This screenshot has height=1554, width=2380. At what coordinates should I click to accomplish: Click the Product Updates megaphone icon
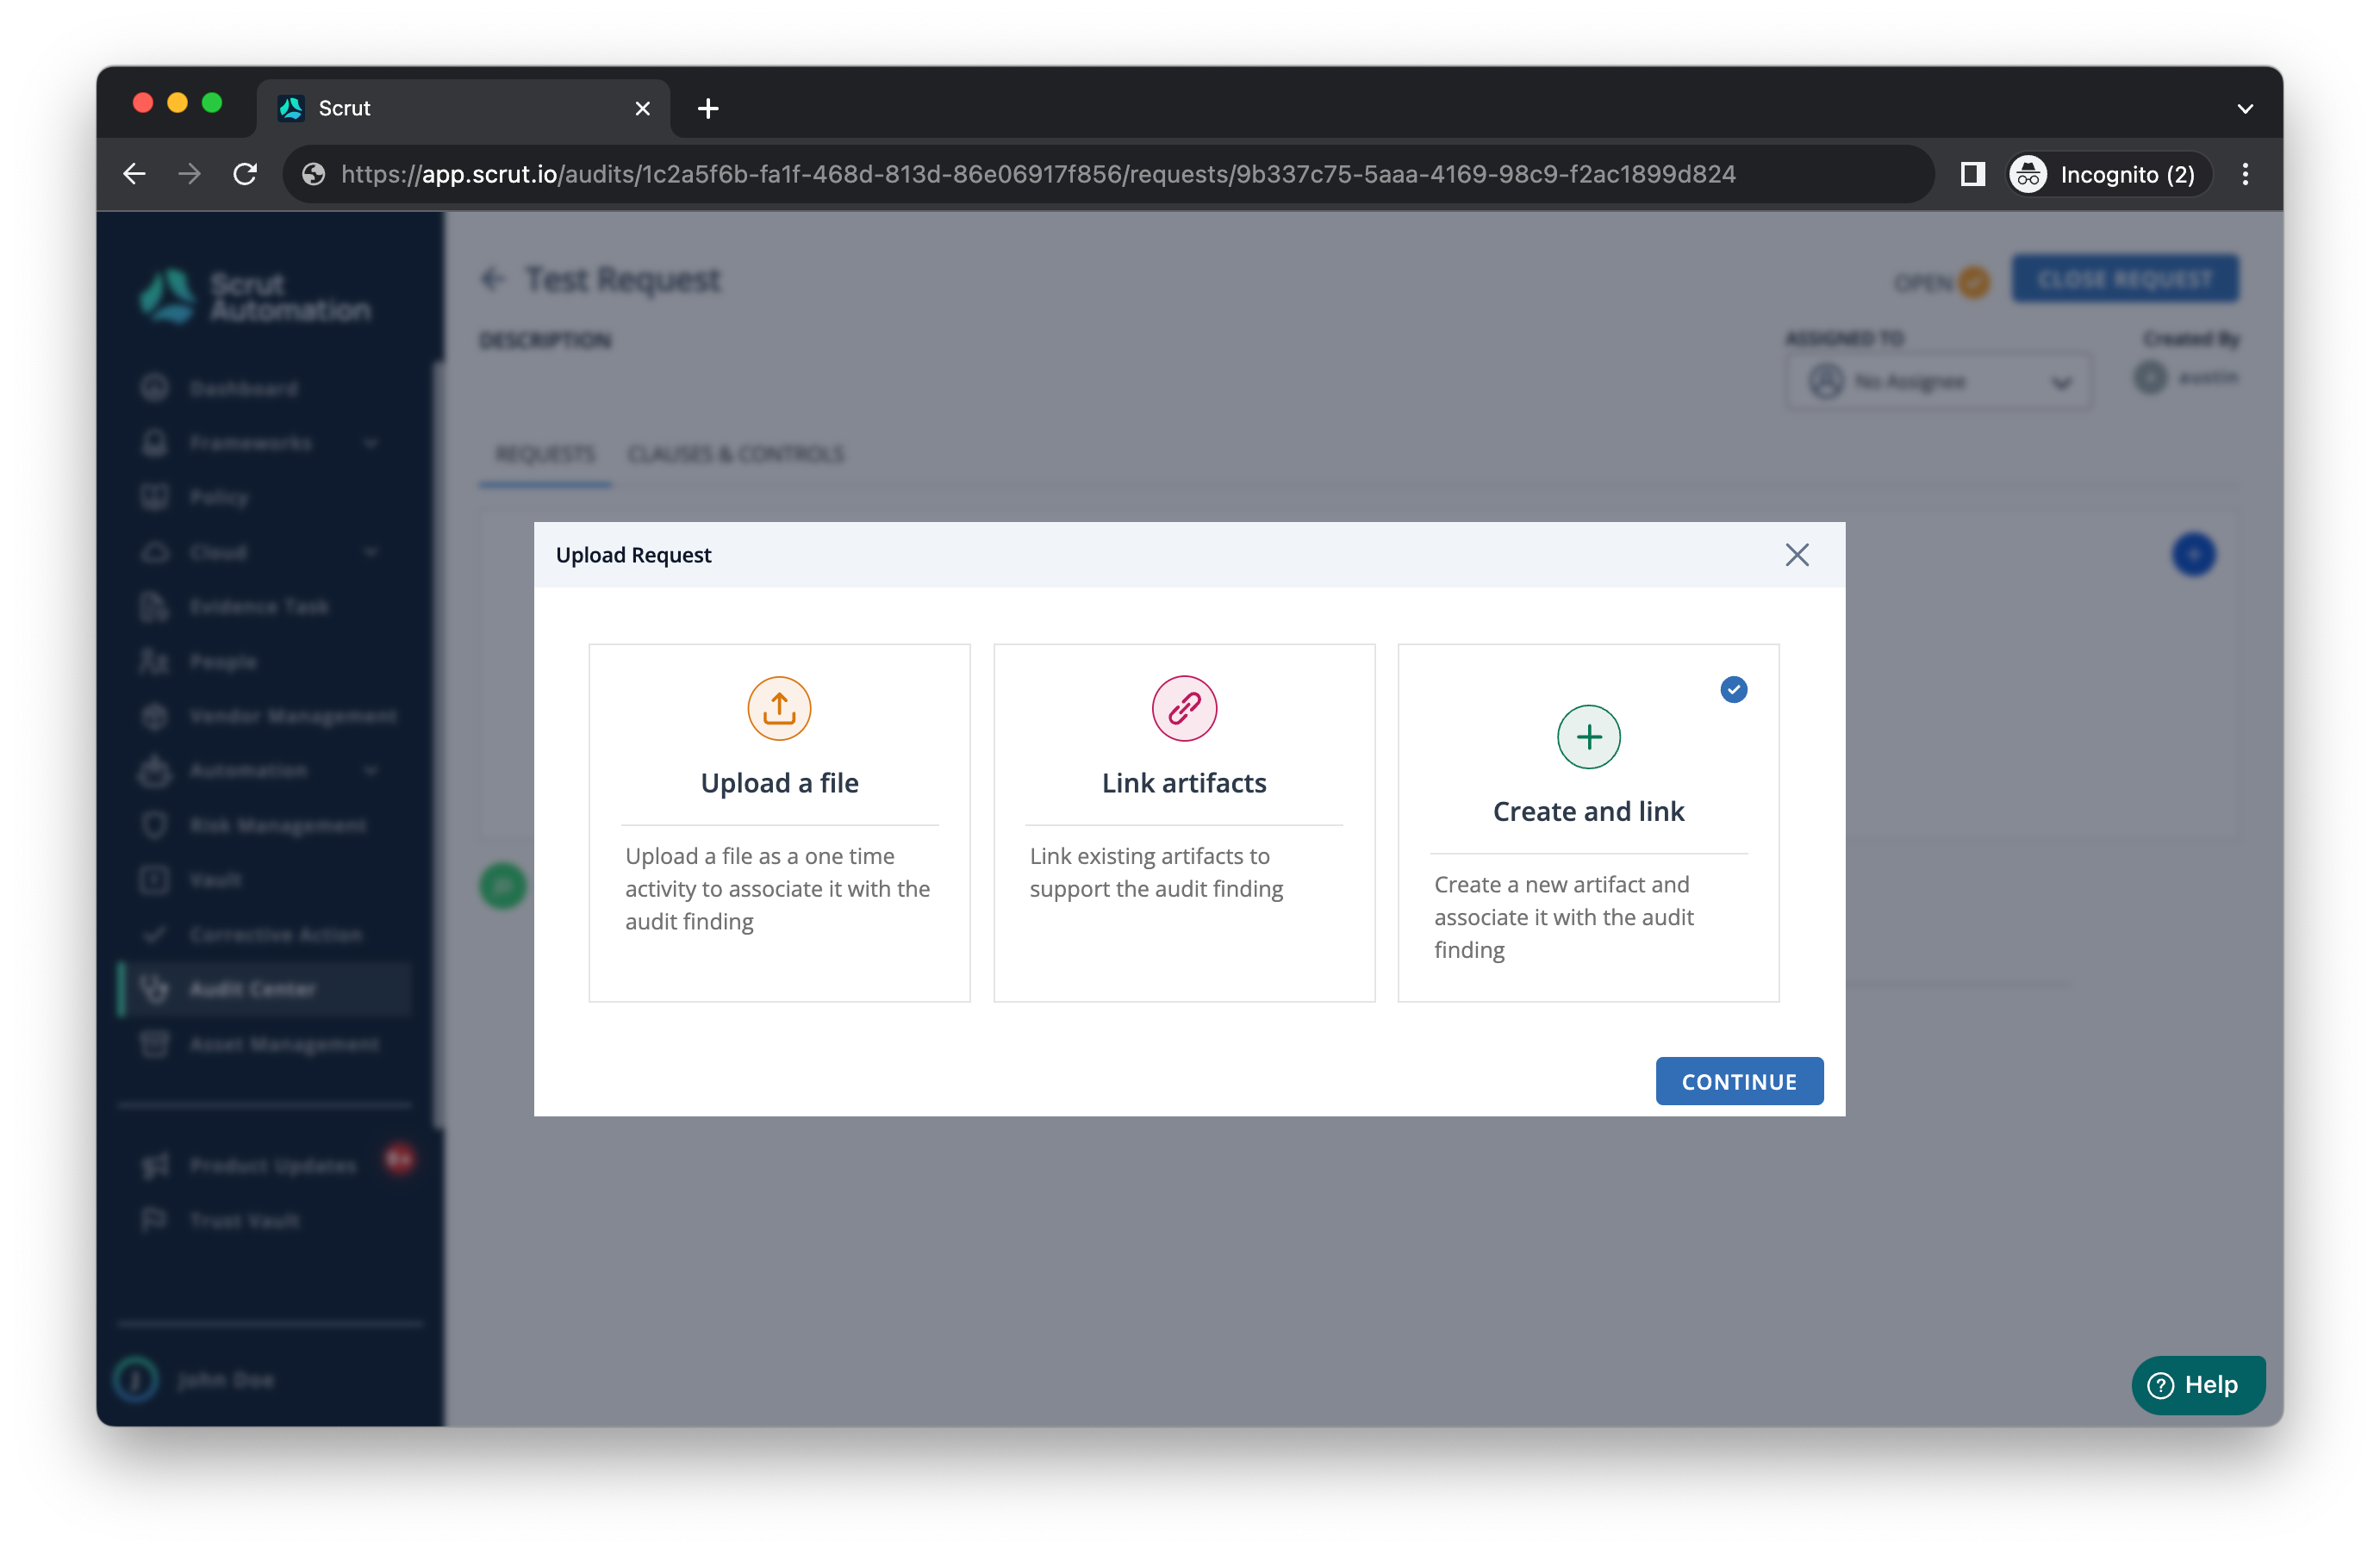click(x=154, y=1165)
